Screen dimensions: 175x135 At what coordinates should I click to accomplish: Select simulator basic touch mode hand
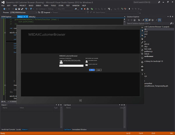[x=142, y=39]
